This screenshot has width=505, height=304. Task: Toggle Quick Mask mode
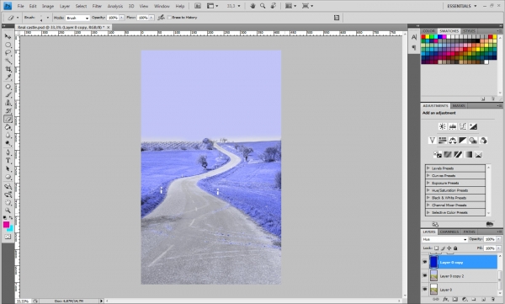tap(8, 237)
